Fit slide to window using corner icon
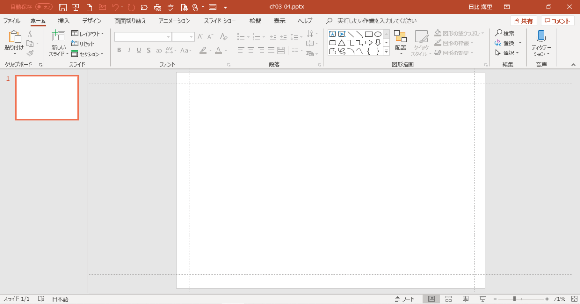 pyautogui.click(x=573, y=299)
